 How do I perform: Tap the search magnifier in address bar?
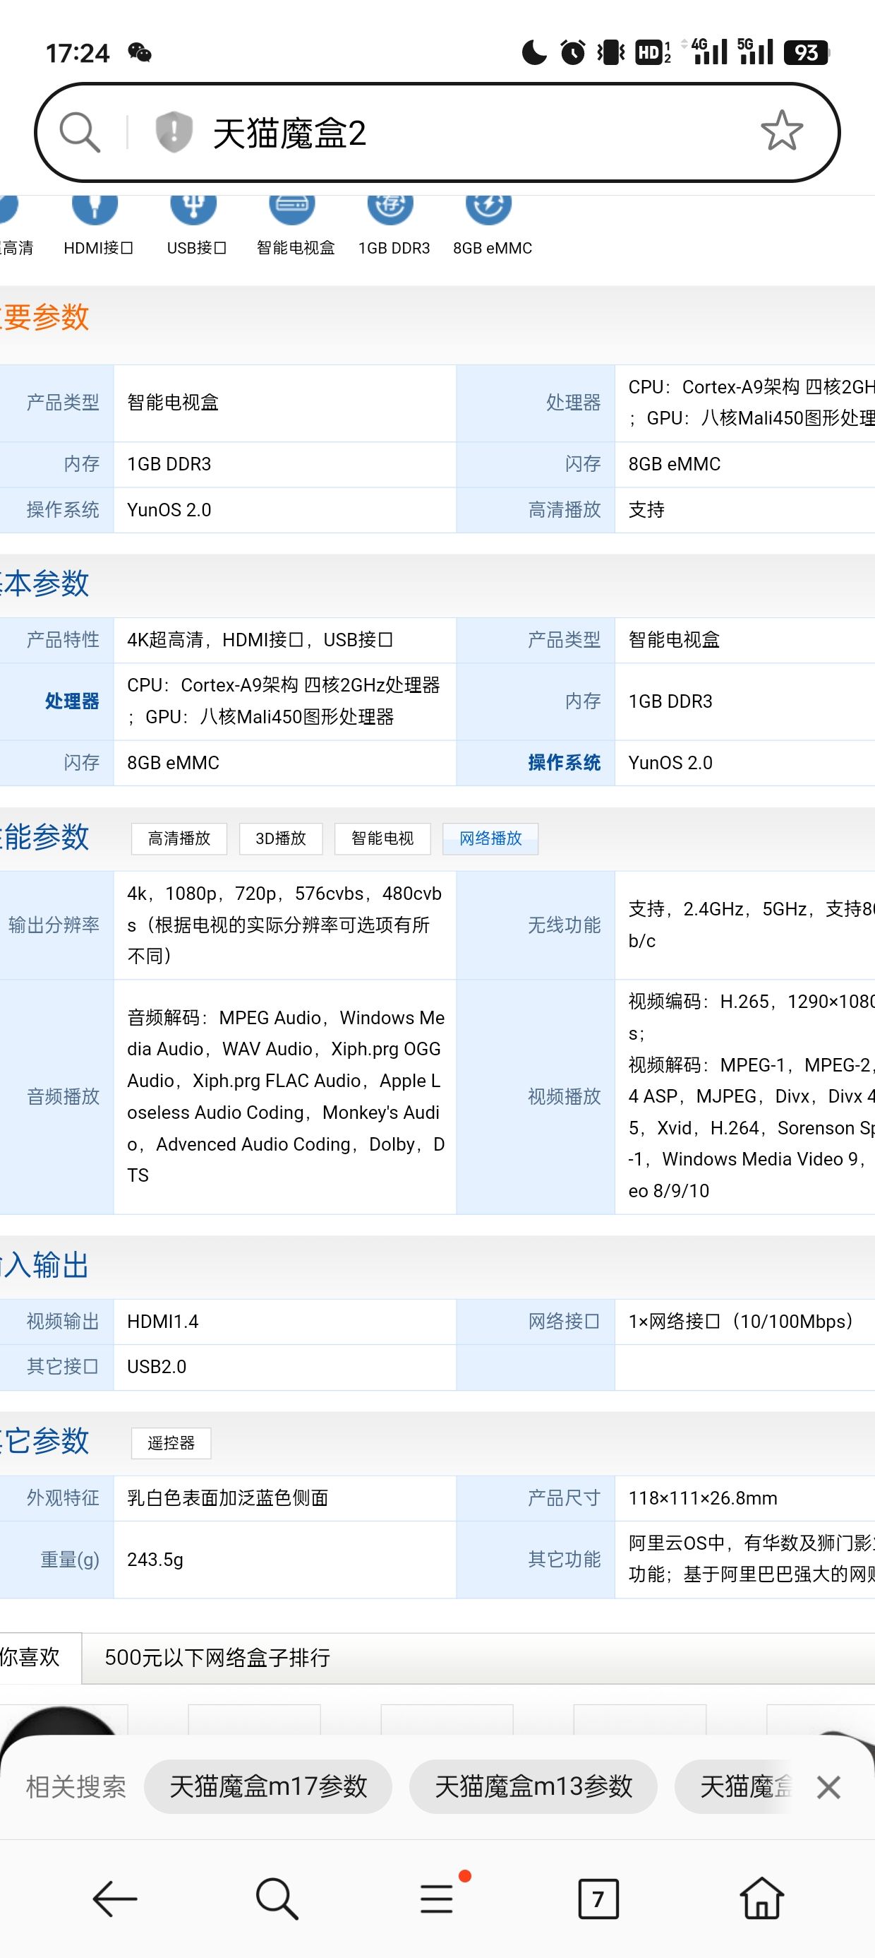(80, 132)
